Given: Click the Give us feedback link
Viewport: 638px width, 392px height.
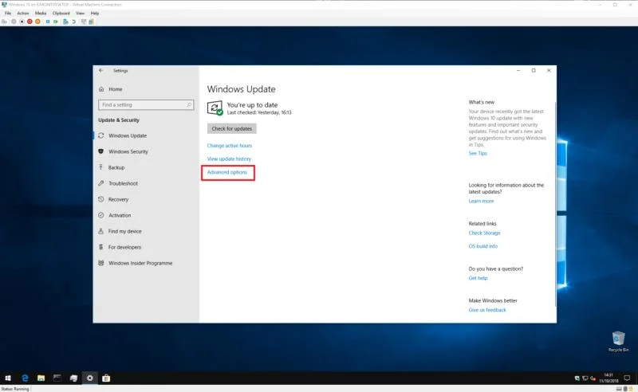Looking at the screenshot, I should coord(487,310).
